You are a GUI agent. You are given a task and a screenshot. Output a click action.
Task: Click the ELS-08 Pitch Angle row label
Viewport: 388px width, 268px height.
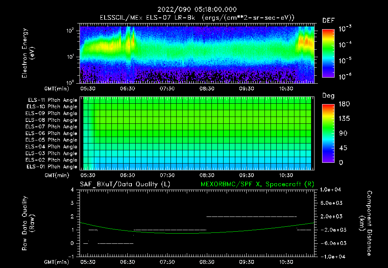tap(52, 120)
